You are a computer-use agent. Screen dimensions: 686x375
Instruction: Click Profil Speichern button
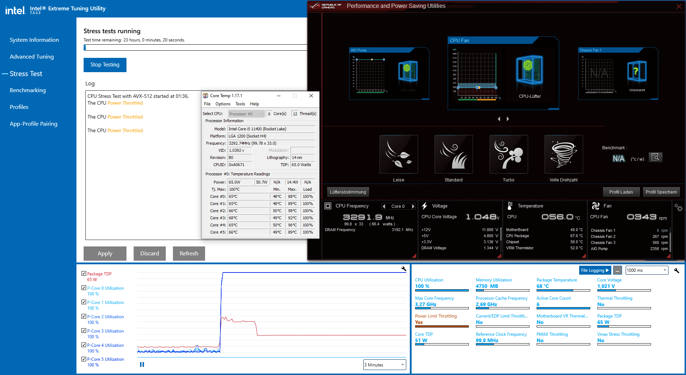pyautogui.click(x=661, y=192)
